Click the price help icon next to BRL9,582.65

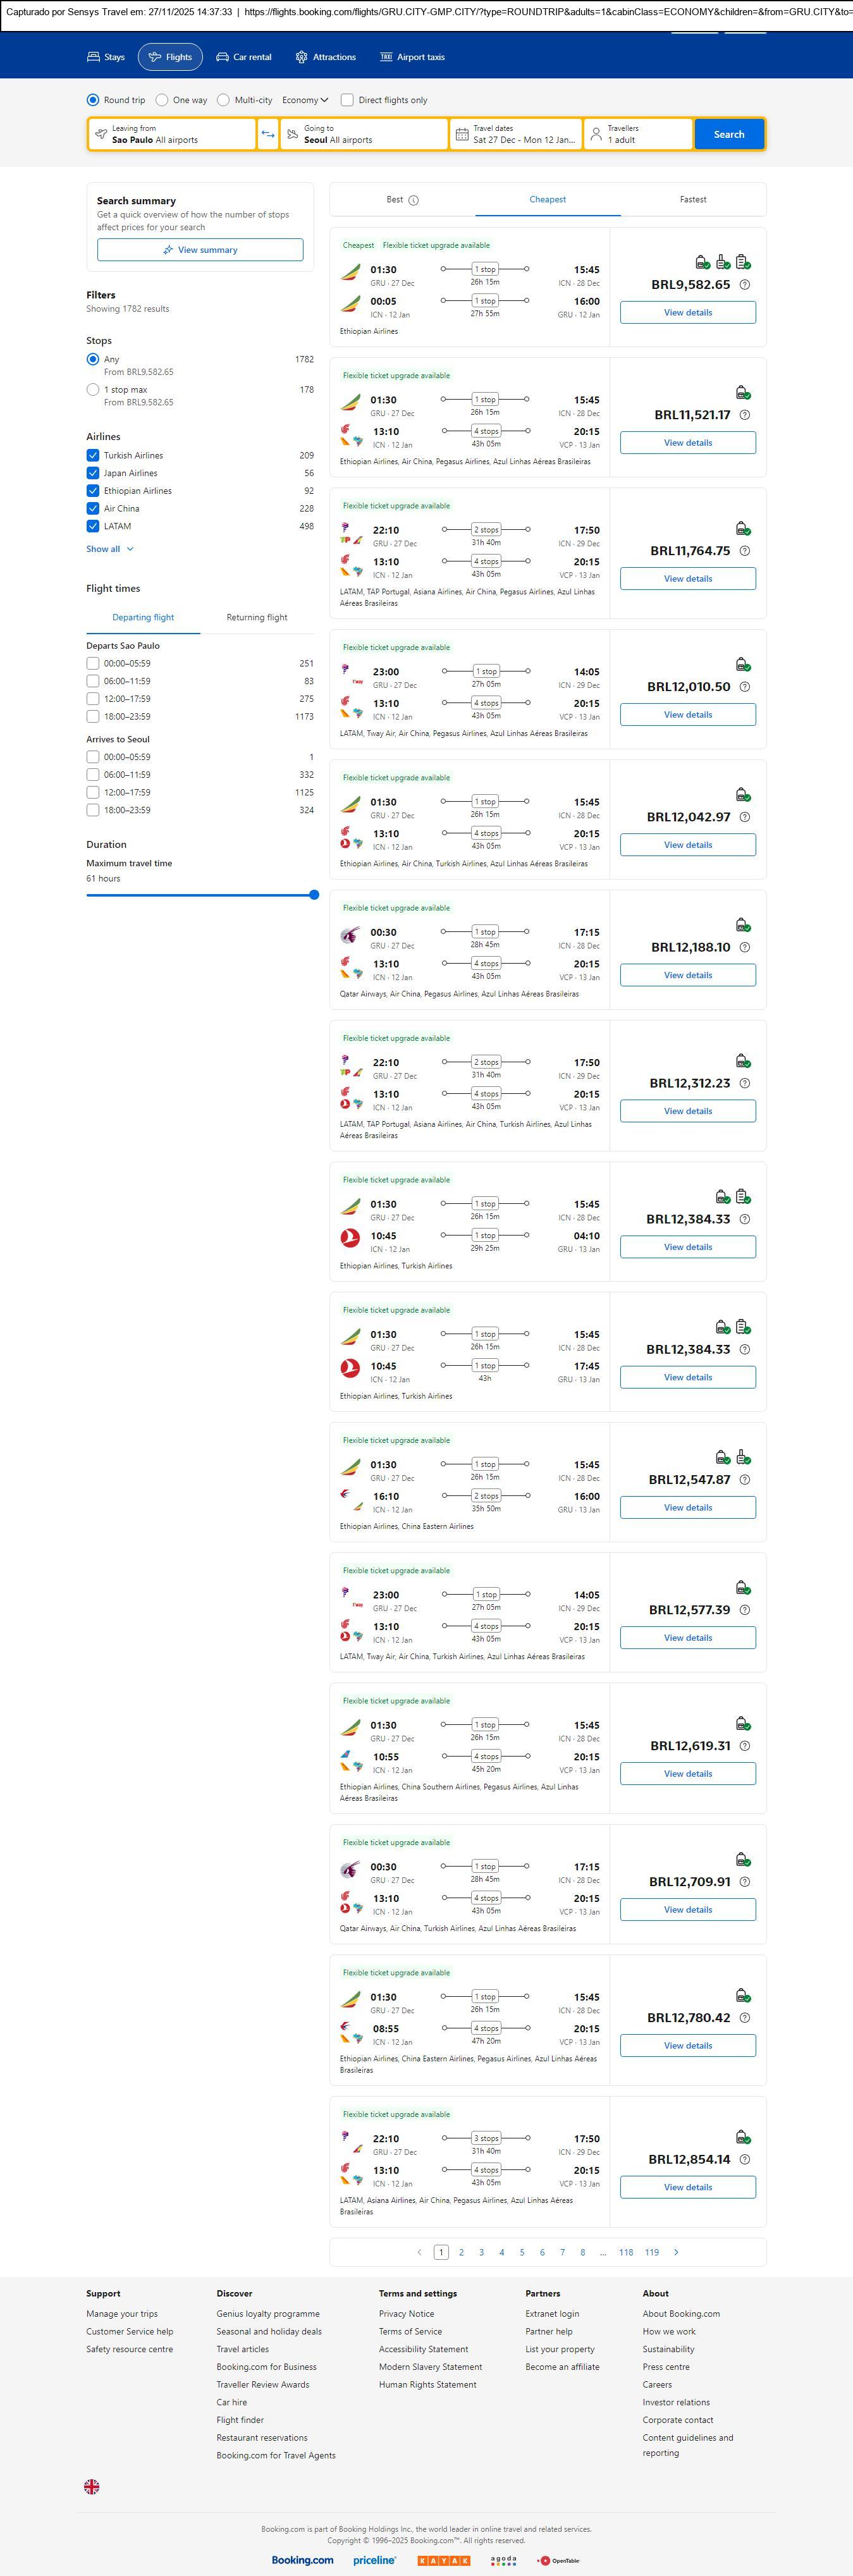point(744,285)
